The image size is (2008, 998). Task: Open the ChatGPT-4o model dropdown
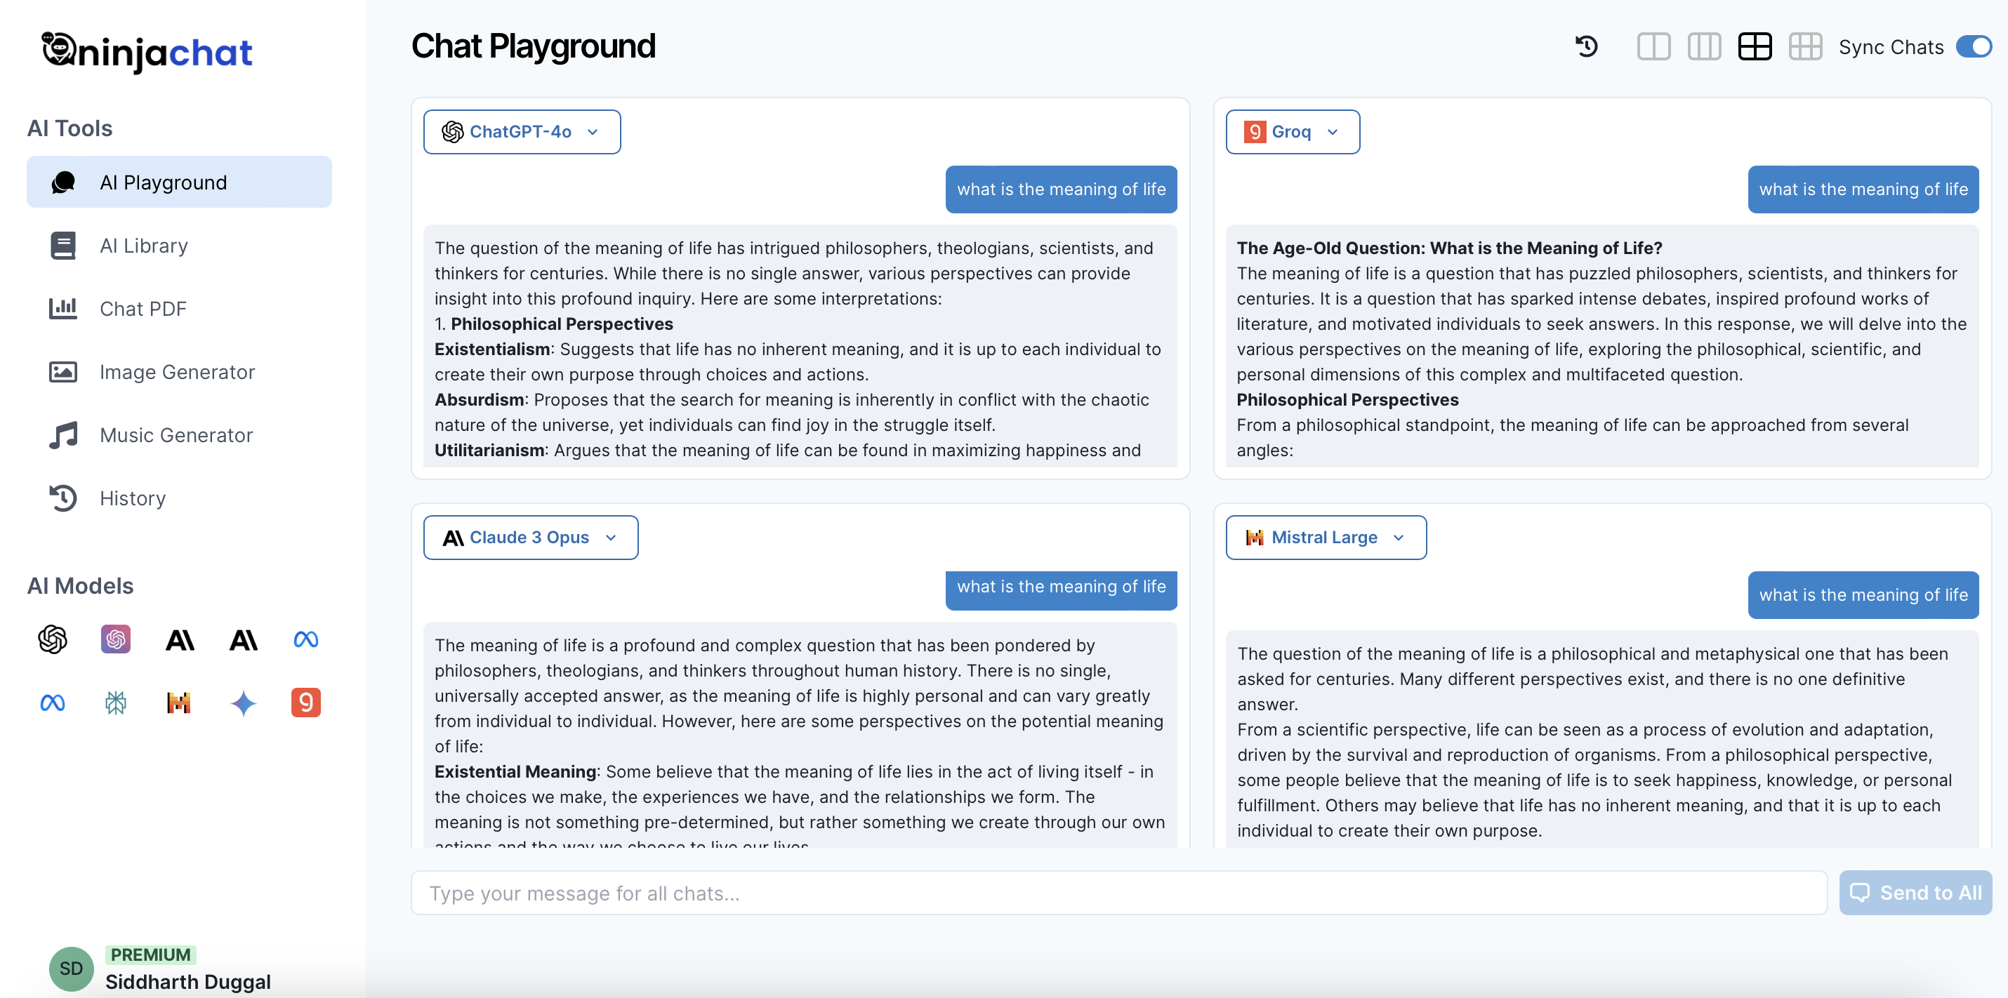(522, 132)
